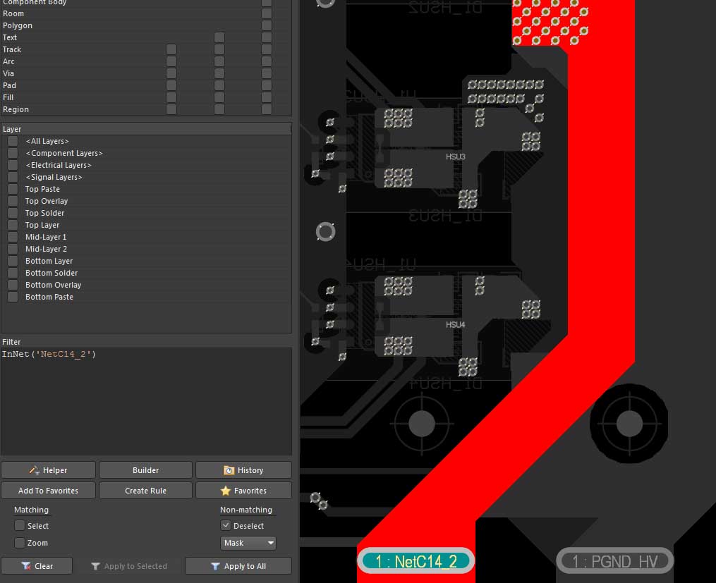
Task: Tick the Top Layer checkbox
Action: click(13, 225)
